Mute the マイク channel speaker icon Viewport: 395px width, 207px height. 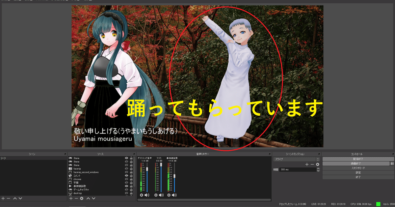pyautogui.click(x=161, y=195)
